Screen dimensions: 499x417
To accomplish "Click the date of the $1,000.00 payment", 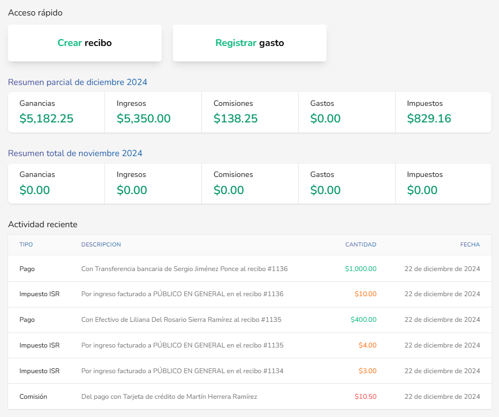I will click(x=442, y=269).
